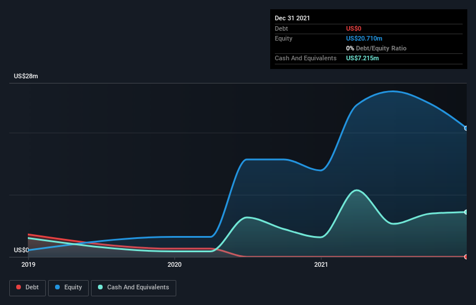
Task: Toggle the Equity series legend button
Action: click(x=68, y=288)
